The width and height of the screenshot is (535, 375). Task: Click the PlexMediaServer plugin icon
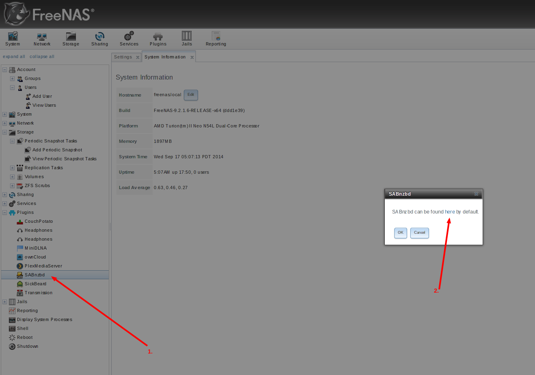tap(20, 266)
